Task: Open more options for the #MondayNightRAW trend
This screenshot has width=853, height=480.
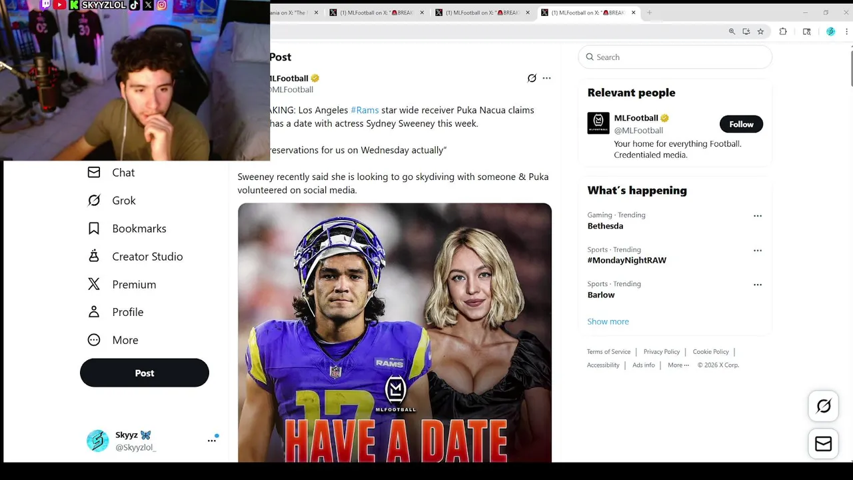Action: [758, 251]
